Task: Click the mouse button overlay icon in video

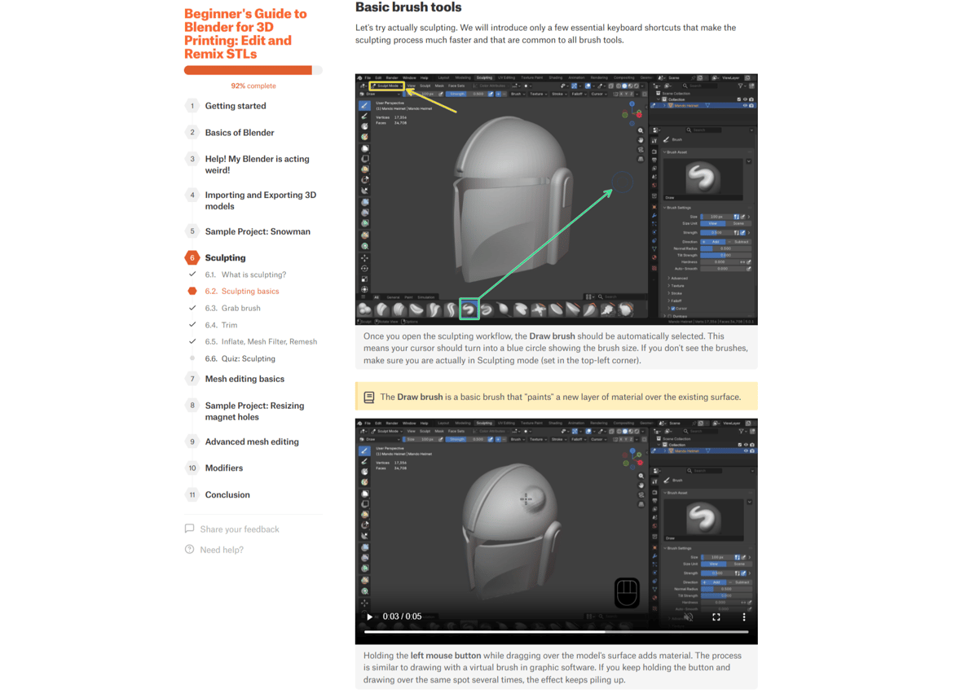Action: click(x=627, y=592)
